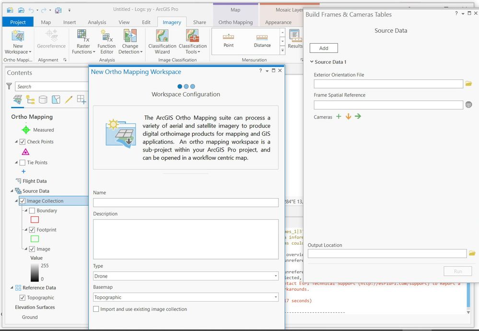Select the Distance mensuration tool
479x331 pixels.
click(x=262, y=41)
